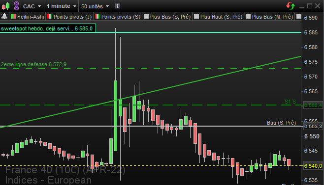Click the purple chain link group icon
324x185 pixels.
coord(17,6)
